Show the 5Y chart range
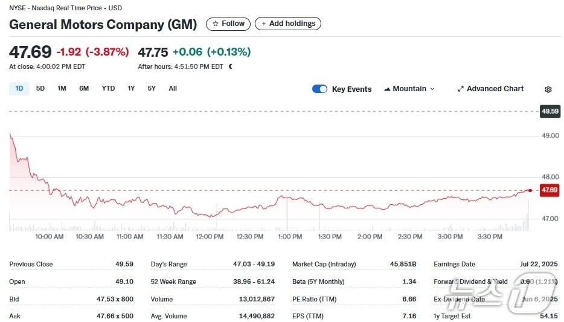 152,88
